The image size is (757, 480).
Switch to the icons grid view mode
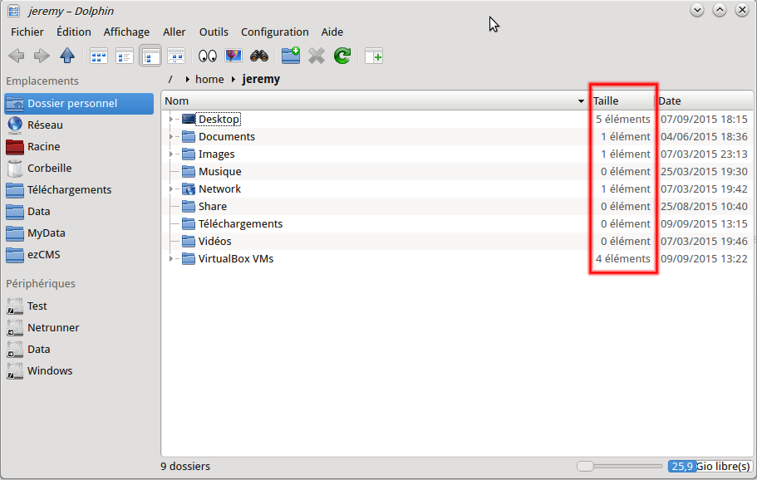coord(99,56)
